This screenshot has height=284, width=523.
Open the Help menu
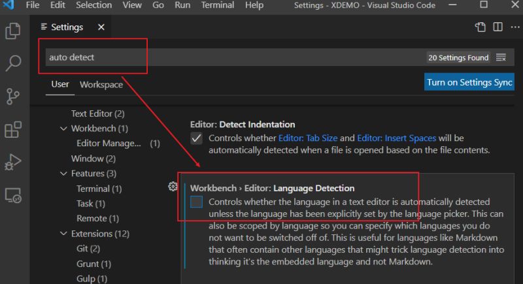(x=254, y=5)
